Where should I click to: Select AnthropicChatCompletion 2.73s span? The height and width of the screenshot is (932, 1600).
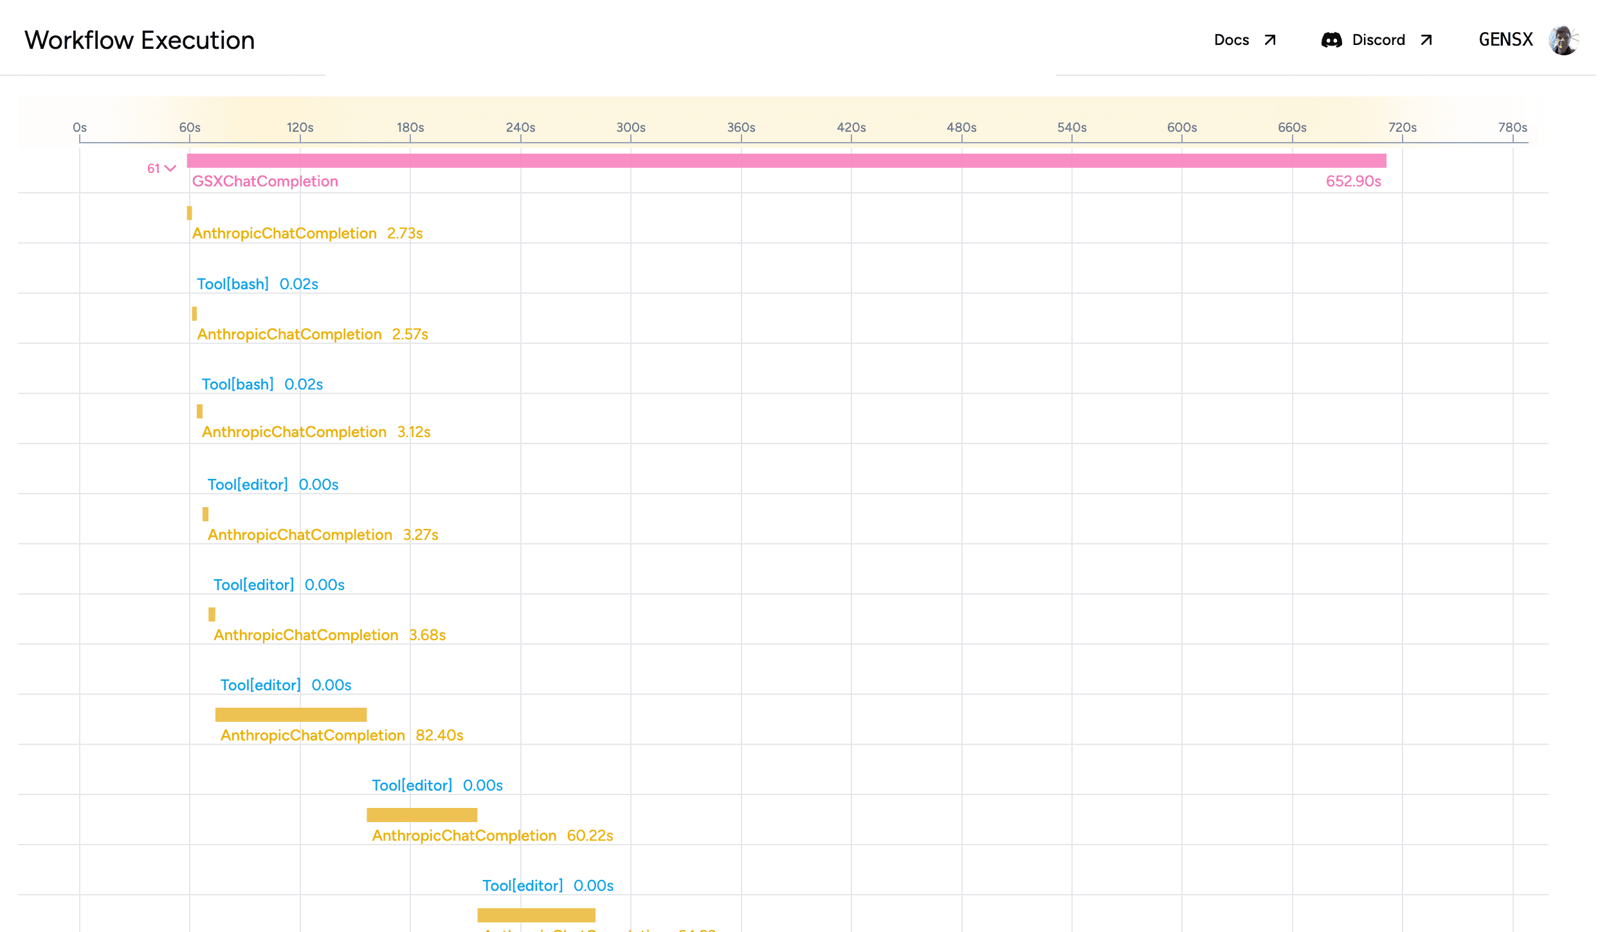coord(307,233)
